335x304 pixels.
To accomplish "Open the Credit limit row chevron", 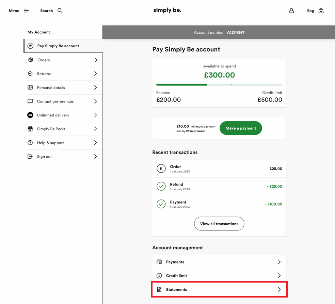I will (279, 276).
